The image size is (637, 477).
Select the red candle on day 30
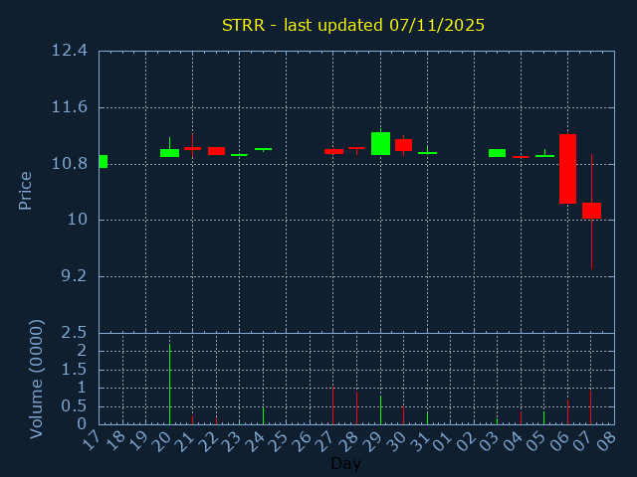[x=403, y=144]
